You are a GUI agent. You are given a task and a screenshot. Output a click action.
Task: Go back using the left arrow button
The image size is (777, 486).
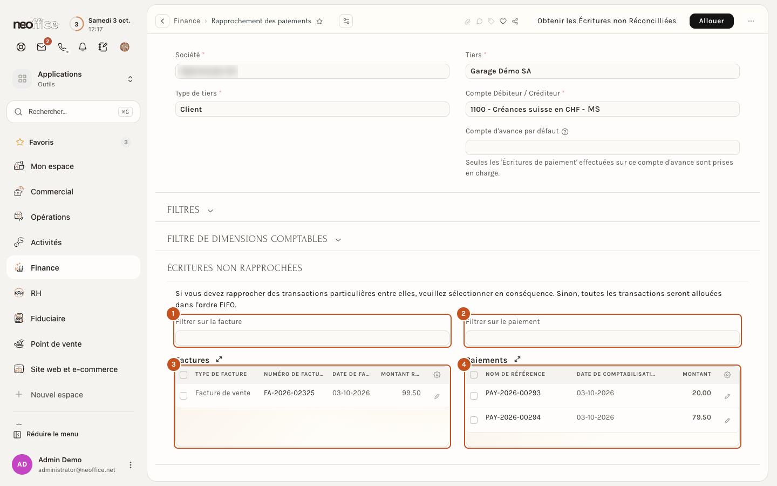click(162, 21)
